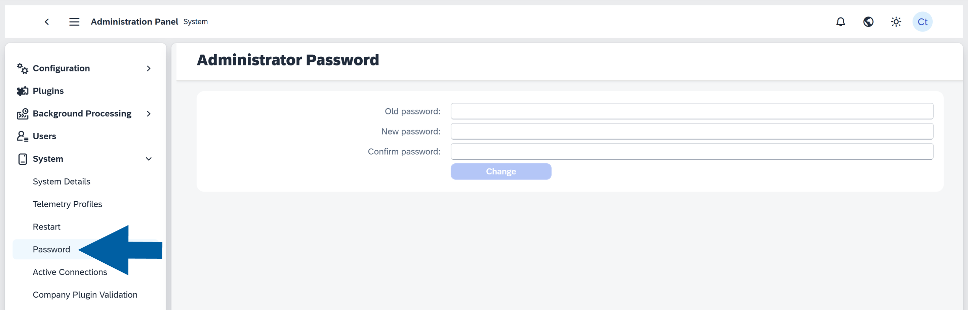Image resolution: width=968 pixels, height=310 pixels.
Task: Click the System device icon
Action: pos(22,158)
